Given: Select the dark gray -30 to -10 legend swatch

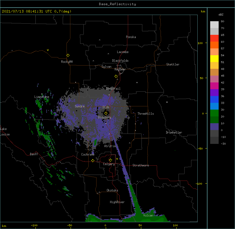Looking at the screenshot, I should click(214, 140).
